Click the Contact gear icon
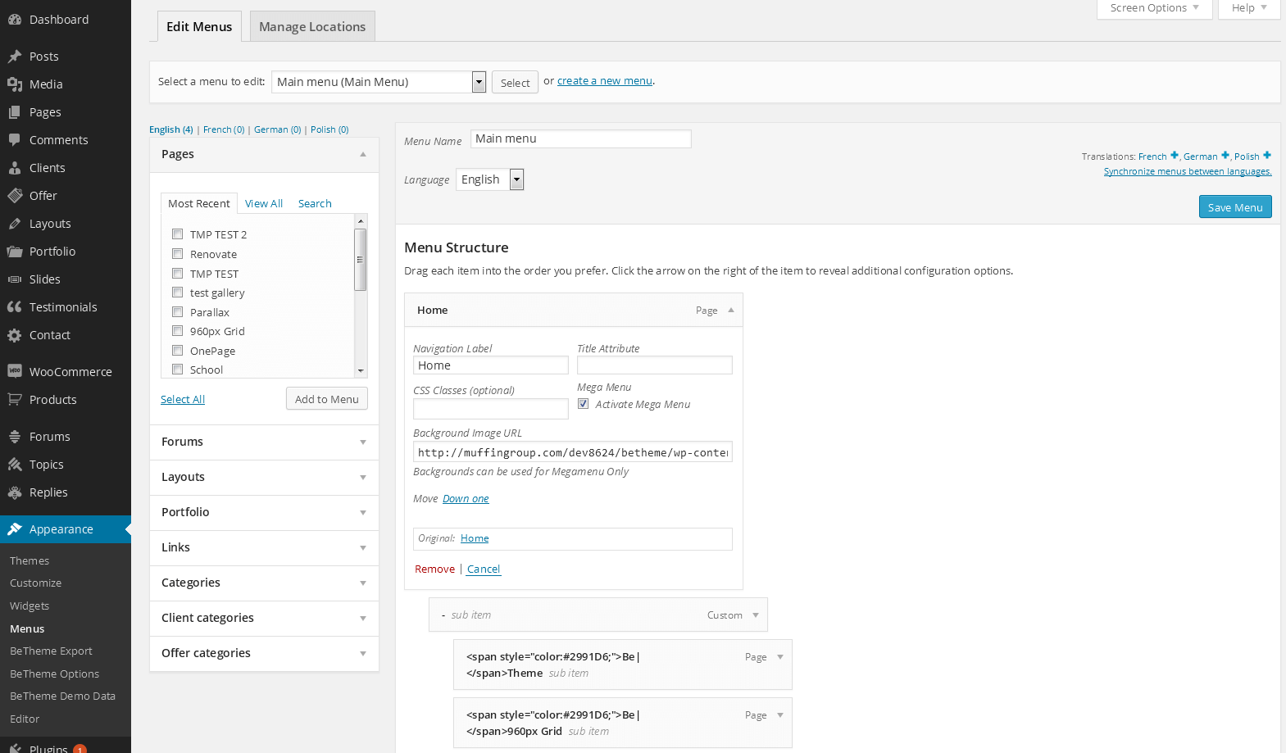1286x753 pixels. (x=15, y=335)
